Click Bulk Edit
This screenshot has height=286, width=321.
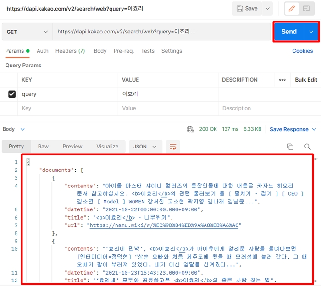pos(306,80)
